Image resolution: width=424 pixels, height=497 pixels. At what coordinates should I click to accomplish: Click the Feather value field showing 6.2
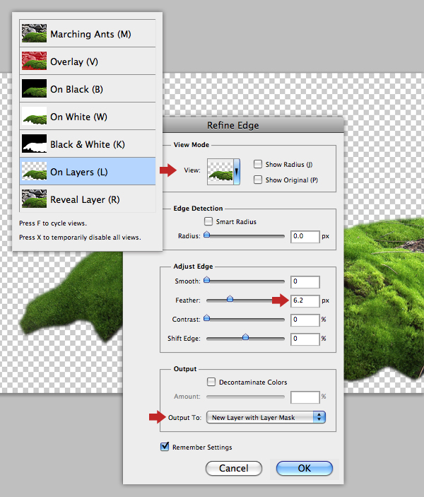305,300
